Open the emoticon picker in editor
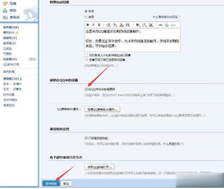Image resolution: width=224 pixels, height=189 pixels. [x=167, y=25]
